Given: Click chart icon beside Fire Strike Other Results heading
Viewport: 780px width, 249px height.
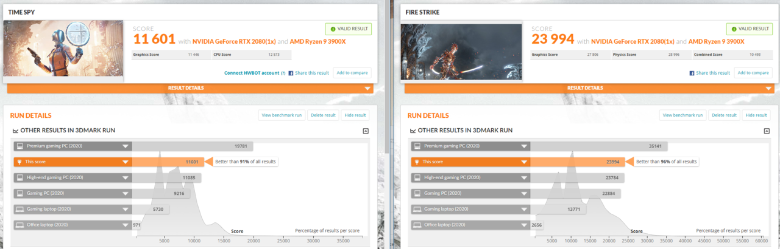Looking at the screenshot, I should pos(413,131).
